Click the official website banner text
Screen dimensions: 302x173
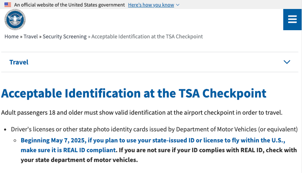[69, 5]
